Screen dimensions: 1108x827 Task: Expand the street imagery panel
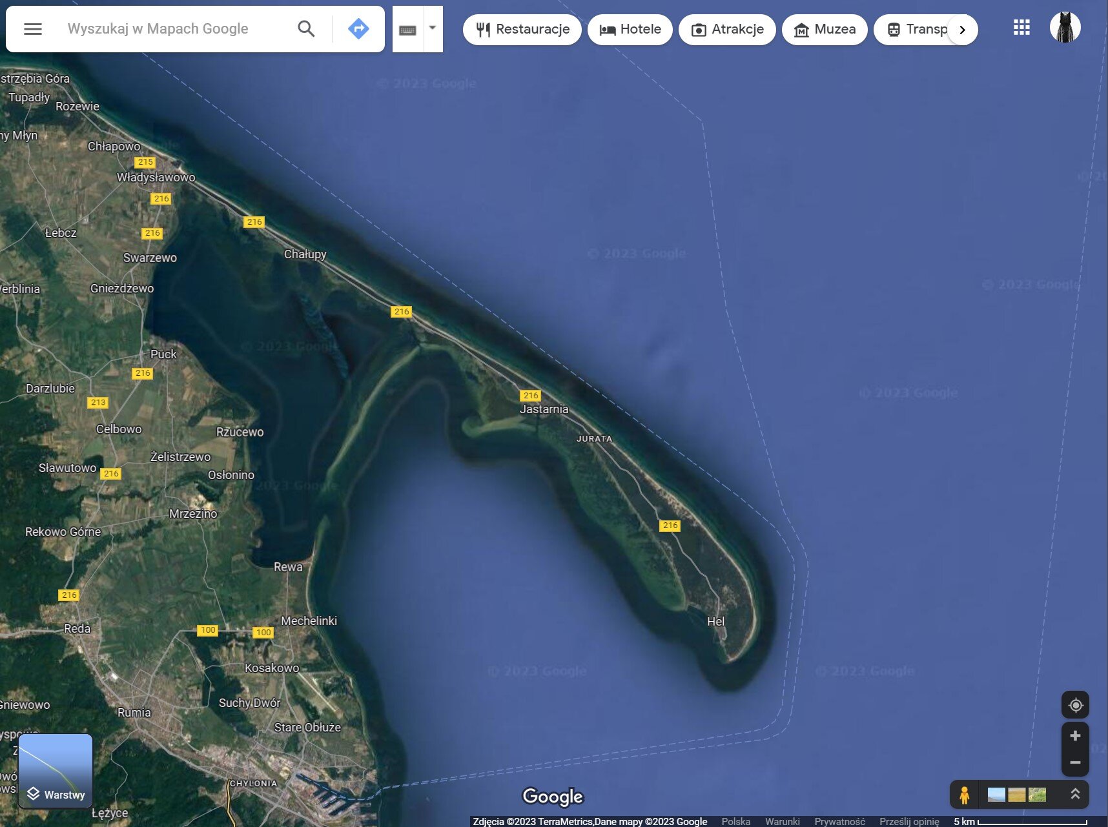point(1075,795)
